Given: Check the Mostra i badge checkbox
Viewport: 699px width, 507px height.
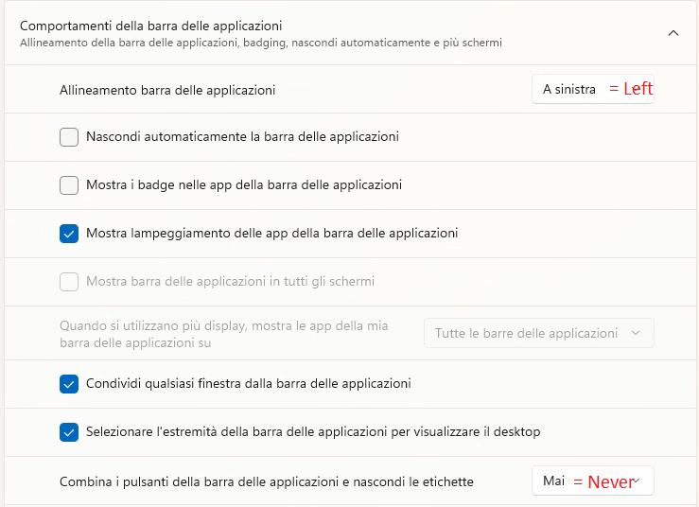Looking at the screenshot, I should tap(69, 185).
